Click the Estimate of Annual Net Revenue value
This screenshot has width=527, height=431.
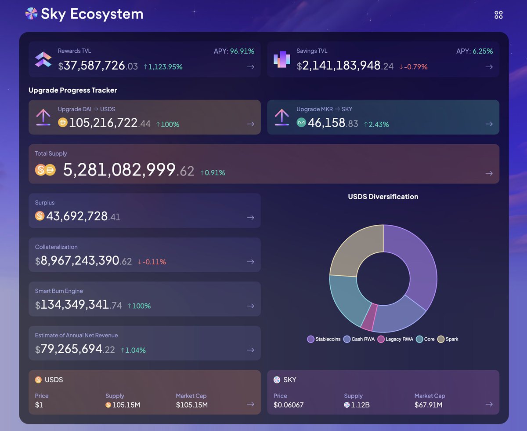click(72, 349)
